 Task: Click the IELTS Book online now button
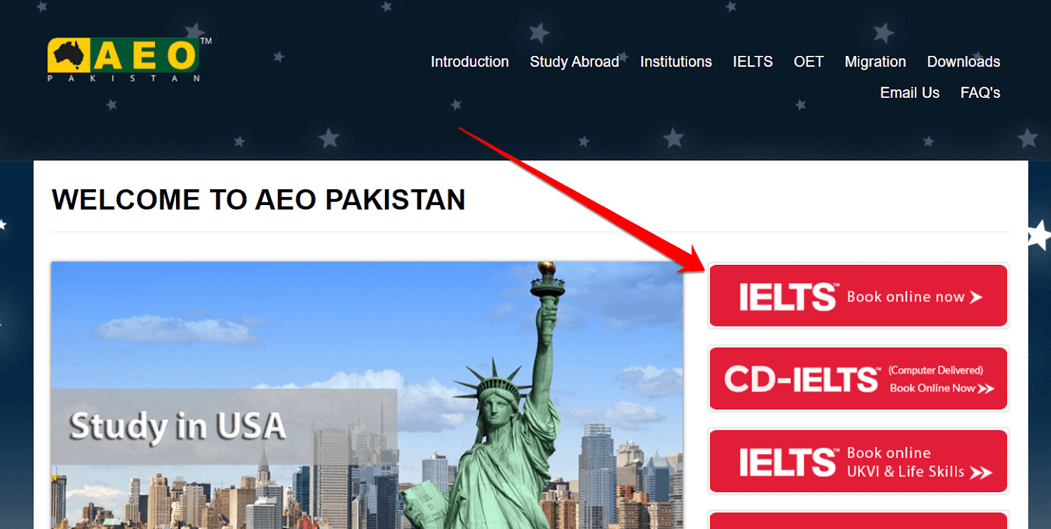[x=859, y=296]
